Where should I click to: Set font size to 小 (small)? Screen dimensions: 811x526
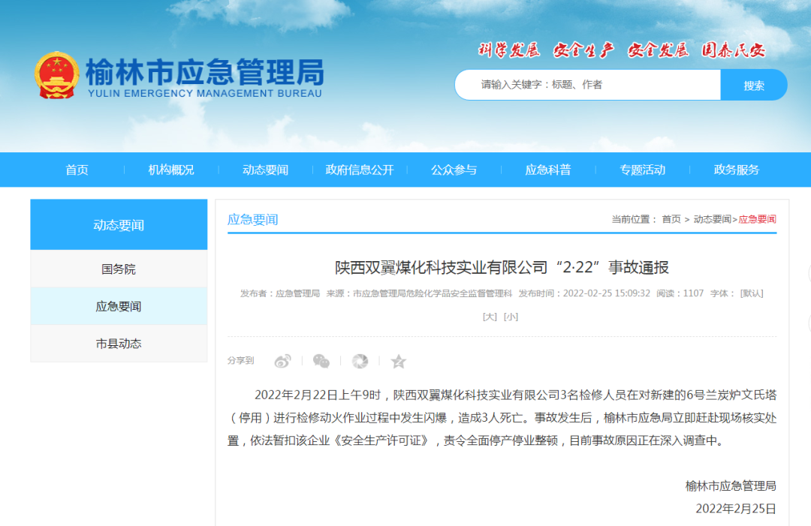click(511, 317)
